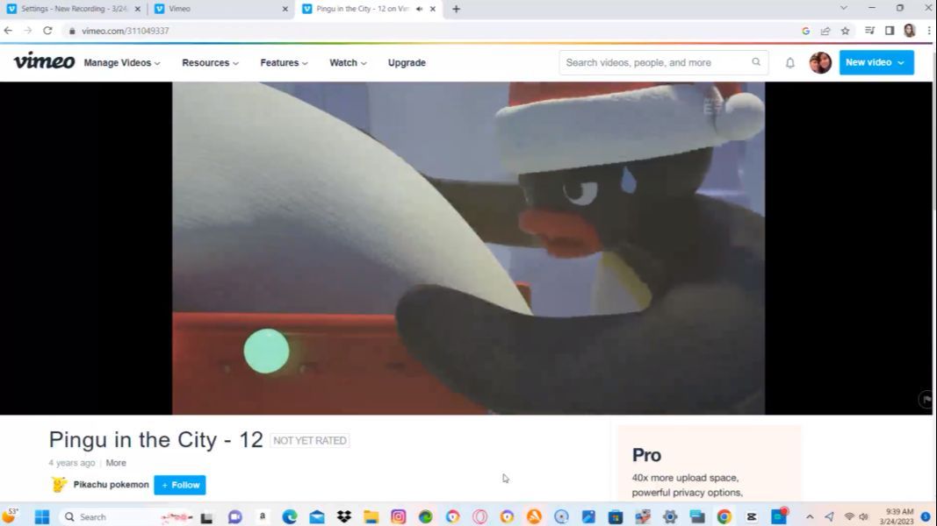Close the Vimeo tab
The height and width of the screenshot is (526, 937).
tap(285, 9)
